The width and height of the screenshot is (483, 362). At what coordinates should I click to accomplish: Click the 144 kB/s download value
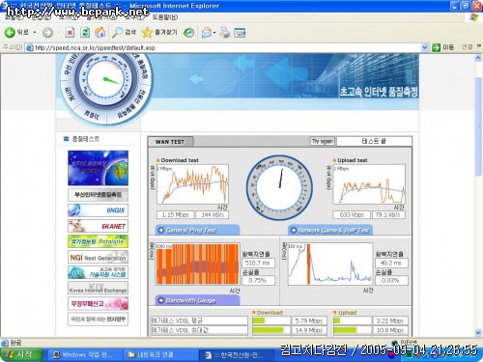point(213,214)
